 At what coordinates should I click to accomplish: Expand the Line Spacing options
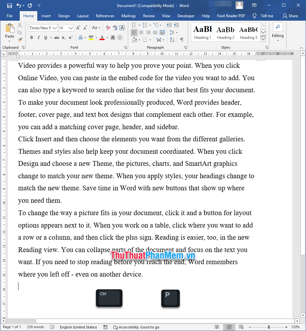tap(174, 32)
